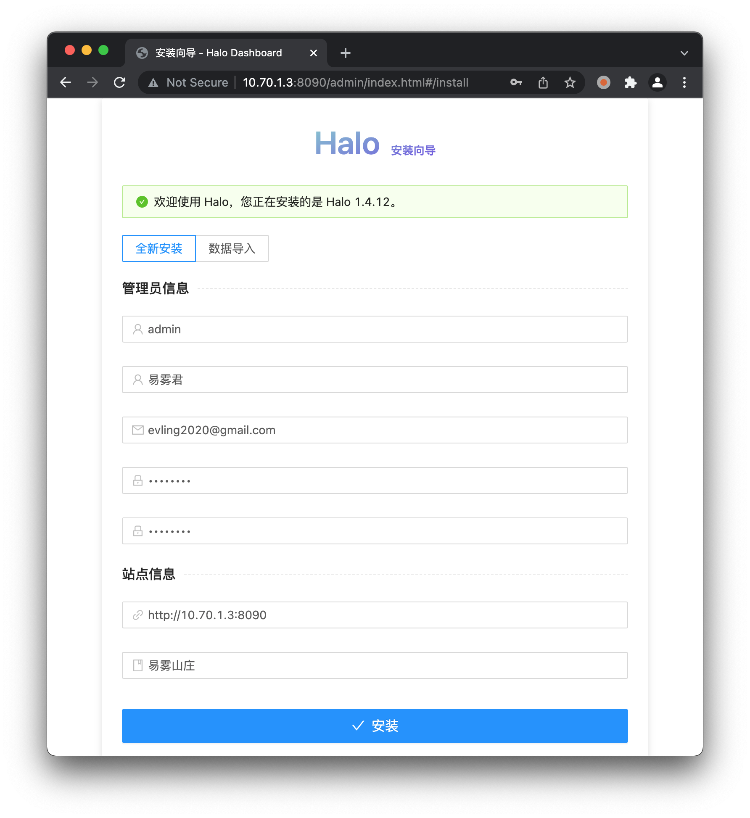Click the red window close button
Screen dimensions: 750x818
(x=70, y=50)
